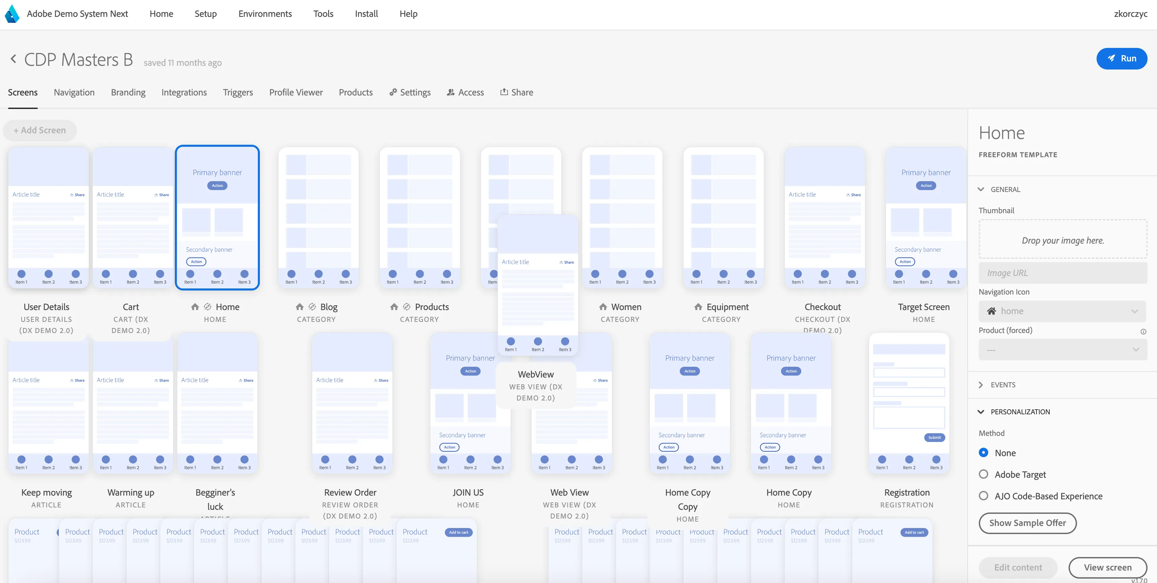
Task: Select the Registration screen thumbnail
Action: 909,403
